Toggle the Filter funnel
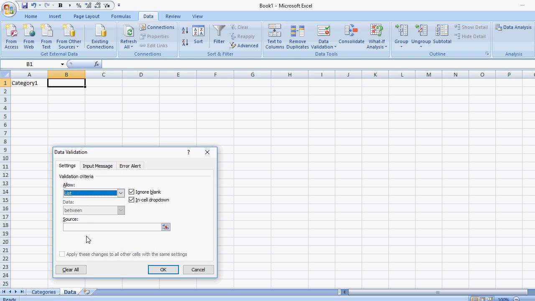Viewport: 535px width, 301px height. [x=219, y=35]
